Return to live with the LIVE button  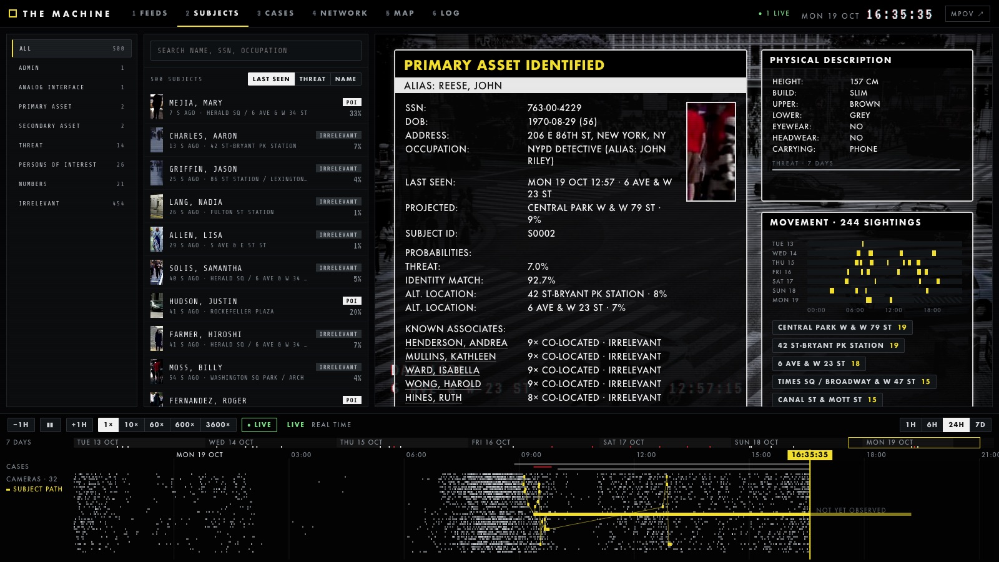(259, 425)
